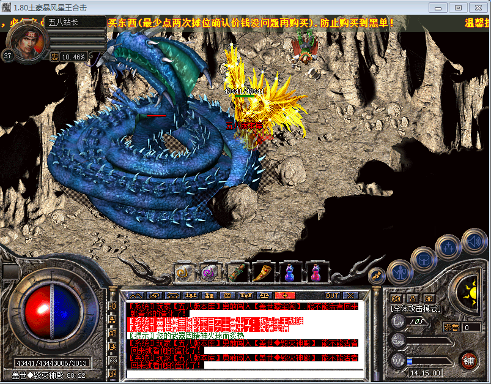Click the Exp experience bar

[x=430, y=341]
